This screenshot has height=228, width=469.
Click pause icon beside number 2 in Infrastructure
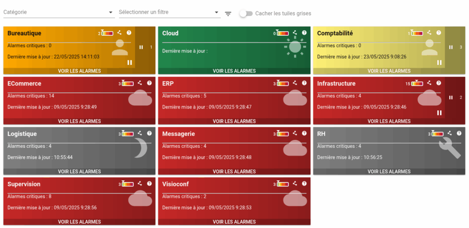click(x=451, y=98)
